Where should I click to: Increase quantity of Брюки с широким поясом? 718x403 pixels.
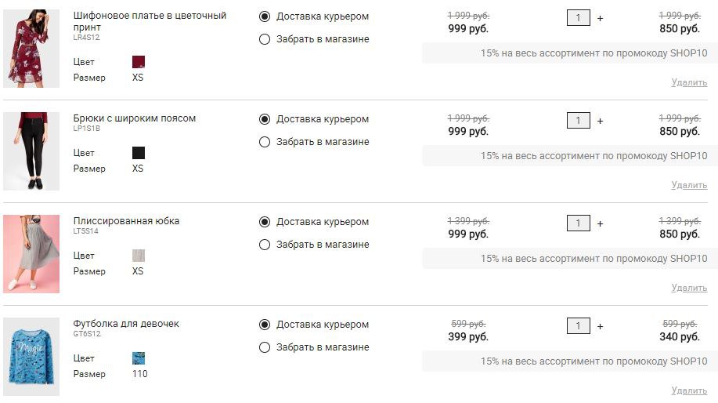pos(600,121)
